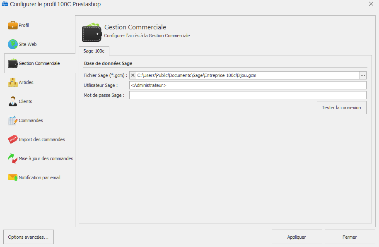Open the Notification par email envelope icon

tap(13, 177)
